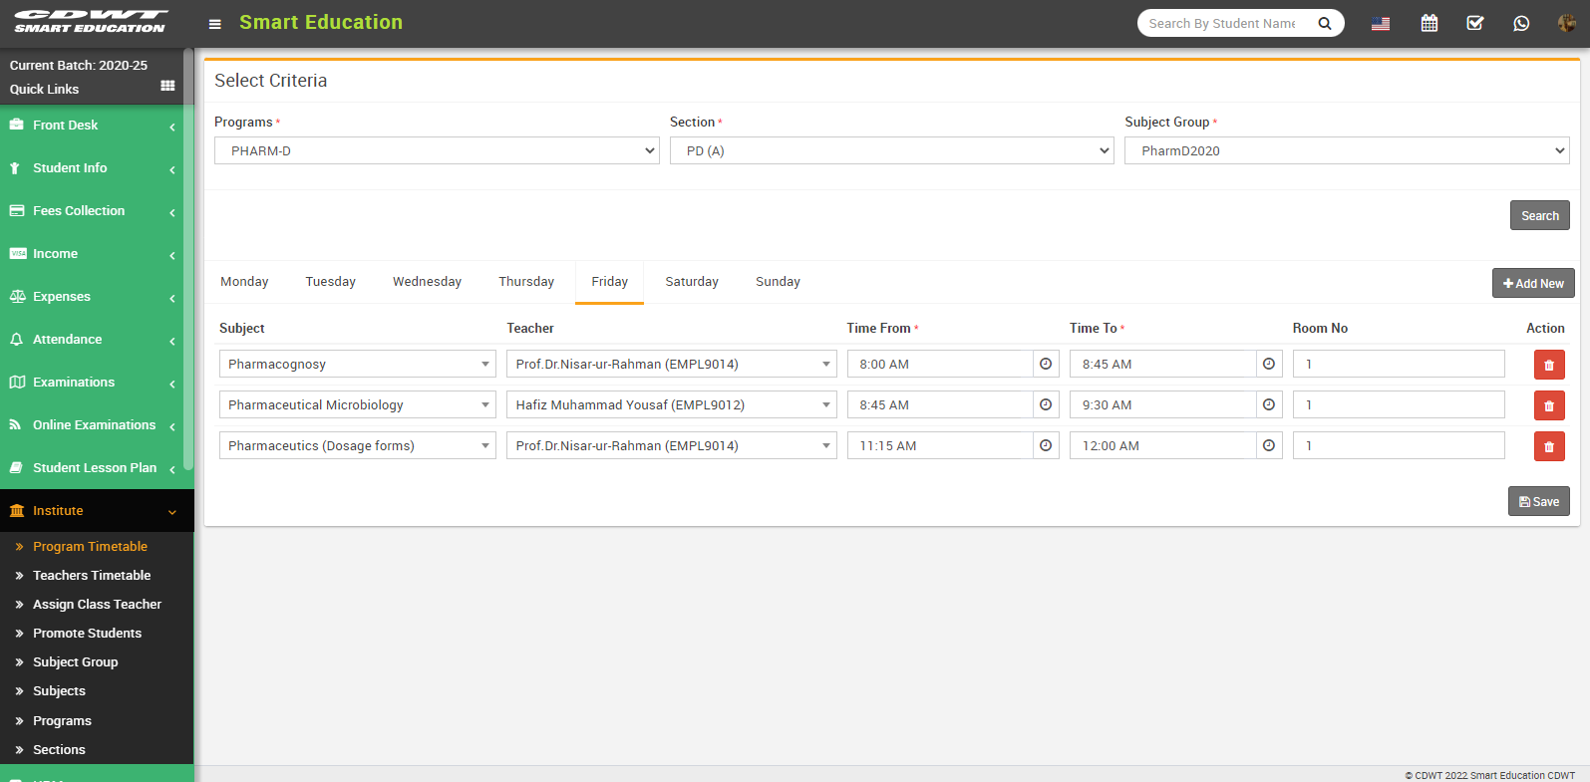Delete the Pharmacognosy timetable row
The width and height of the screenshot is (1590, 782).
coord(1549,365)
